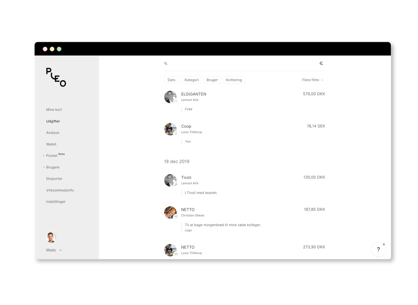Click the Pleo logo
The width and height of the screenshot is (418, 305).
pyautogui.click(x=56, y=77)
